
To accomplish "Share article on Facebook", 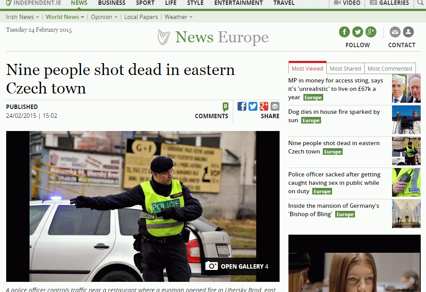I will click(242, 106).
